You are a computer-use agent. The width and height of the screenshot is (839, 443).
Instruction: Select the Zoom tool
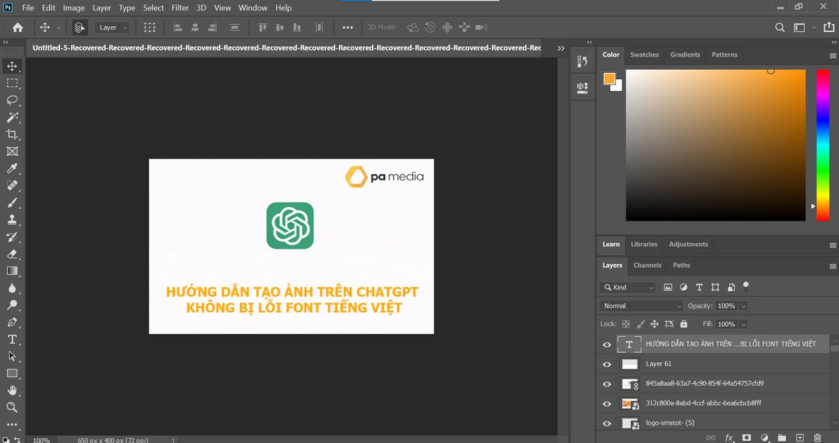click(12, 407)
